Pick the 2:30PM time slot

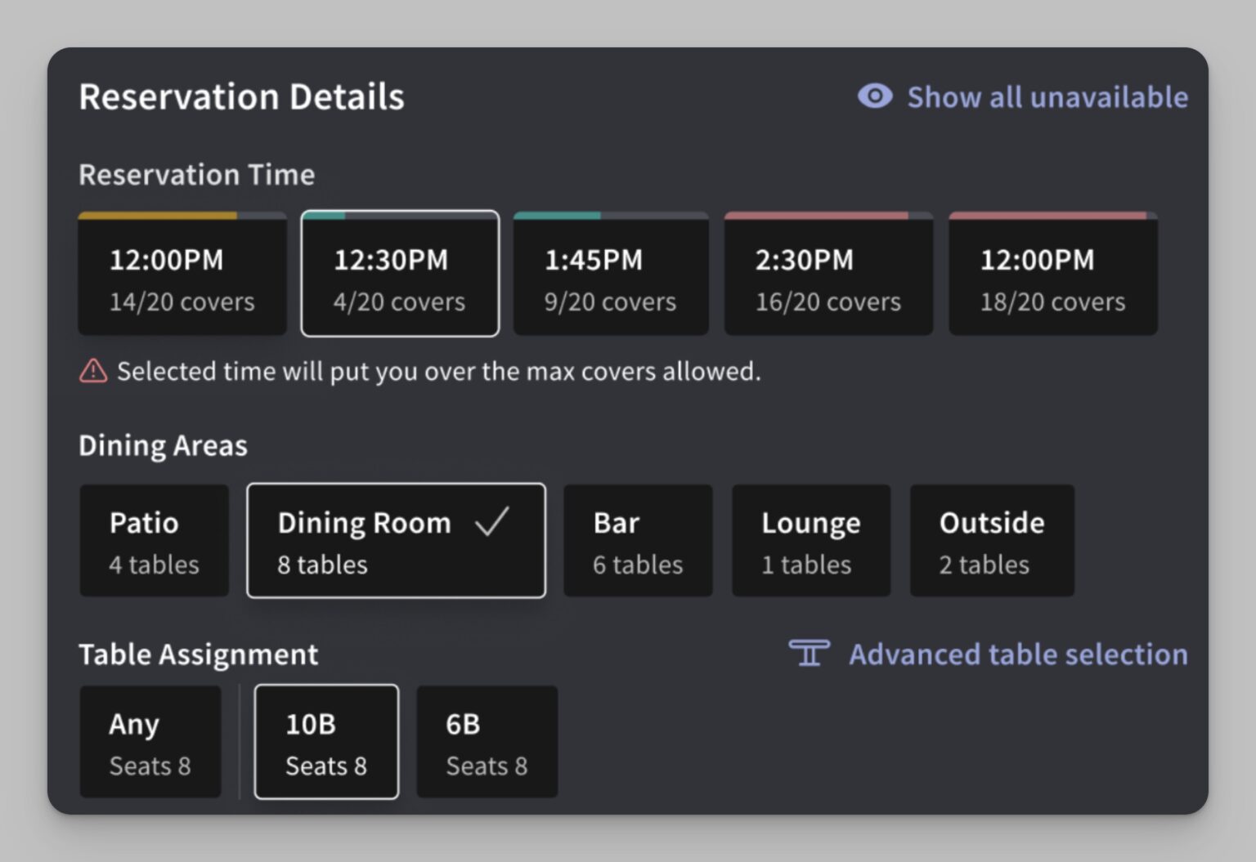[x=828, y=275]
